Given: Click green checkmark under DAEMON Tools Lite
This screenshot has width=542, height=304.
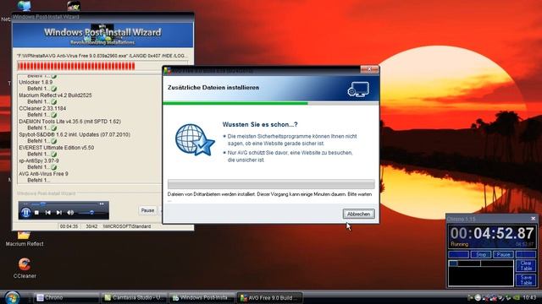Looking at the screenshot, I should coord(54,128).
